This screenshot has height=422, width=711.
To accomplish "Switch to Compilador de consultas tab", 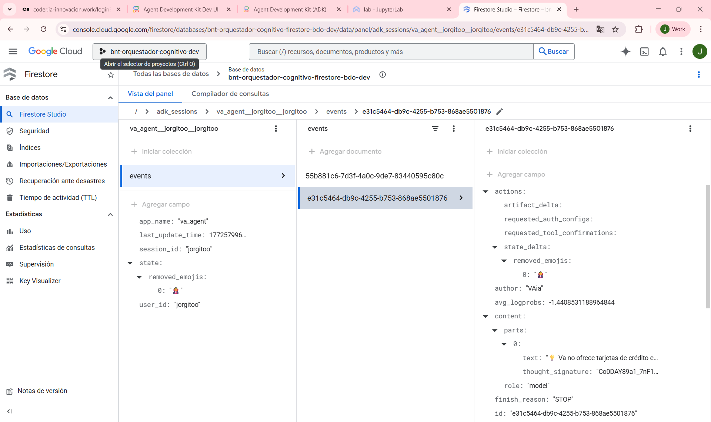I will click(230, 94).
